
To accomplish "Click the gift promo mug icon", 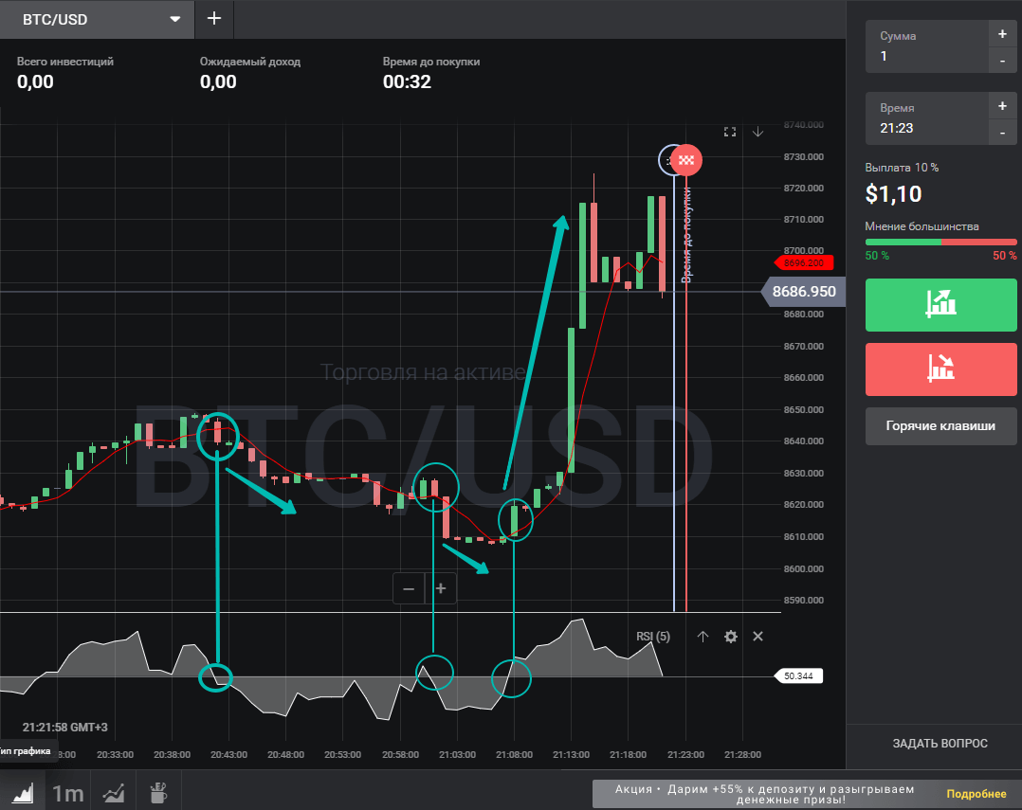I will (x=158, y=792).
